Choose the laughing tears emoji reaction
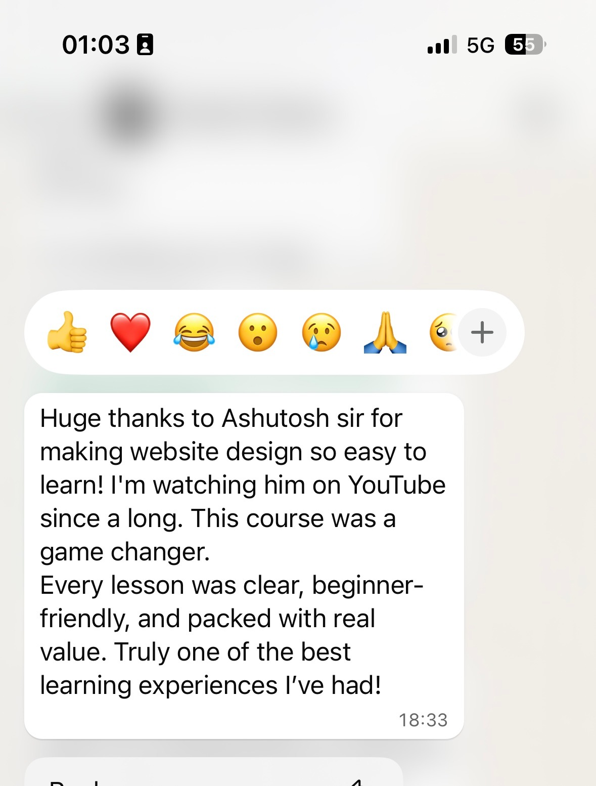Screen dimensions: 596x786 [194, 332]
